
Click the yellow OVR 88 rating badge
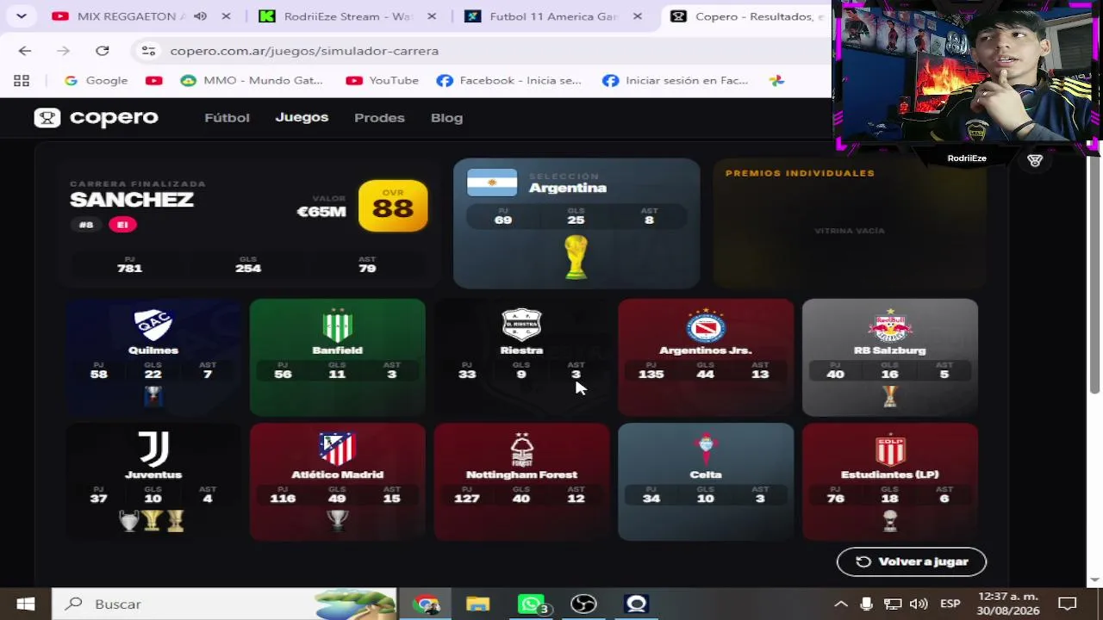(x=393, y=206)
